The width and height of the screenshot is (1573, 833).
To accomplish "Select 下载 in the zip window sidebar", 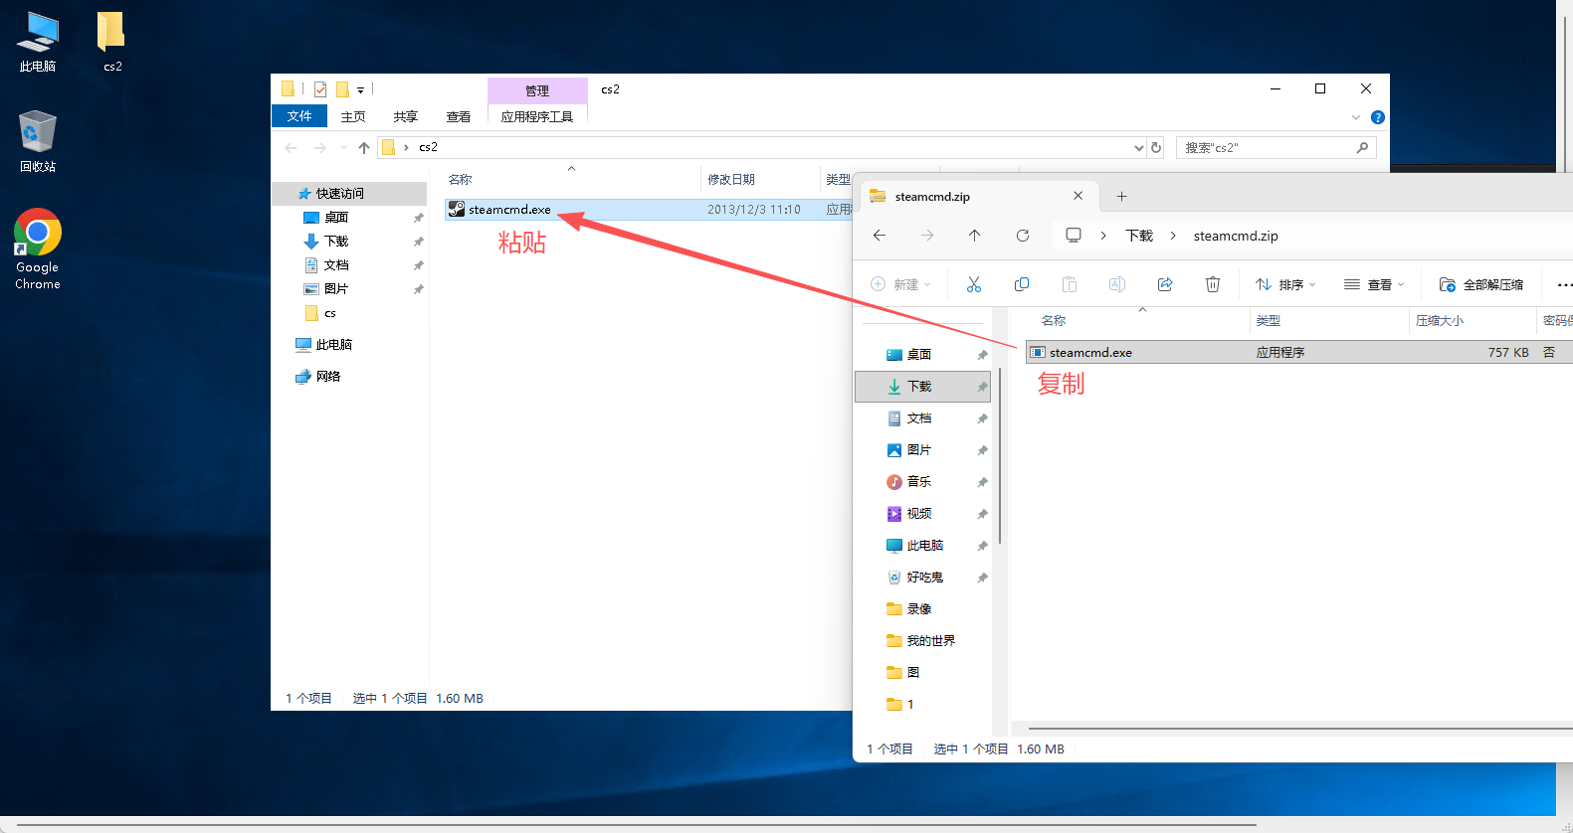I will tap(918, 387).
